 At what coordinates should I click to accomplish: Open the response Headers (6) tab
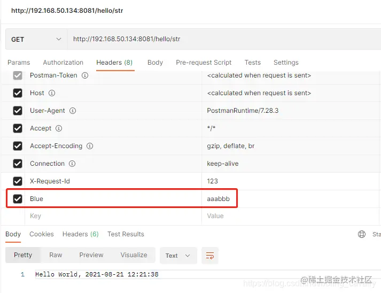coord(81,234)
